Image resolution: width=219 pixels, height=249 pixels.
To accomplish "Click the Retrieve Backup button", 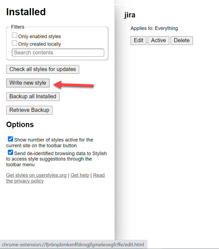I will [29, 110].
